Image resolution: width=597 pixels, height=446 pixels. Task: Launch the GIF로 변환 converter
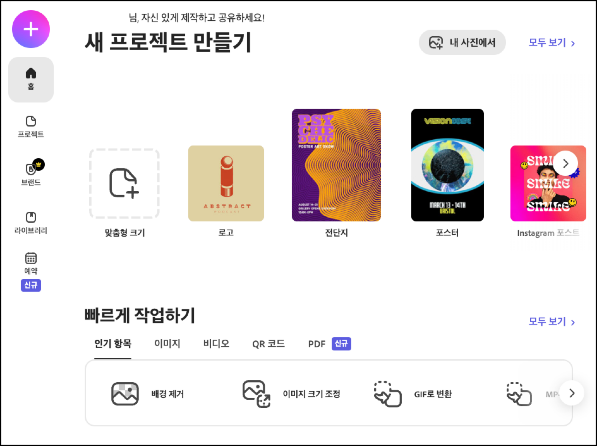(420, 394)
